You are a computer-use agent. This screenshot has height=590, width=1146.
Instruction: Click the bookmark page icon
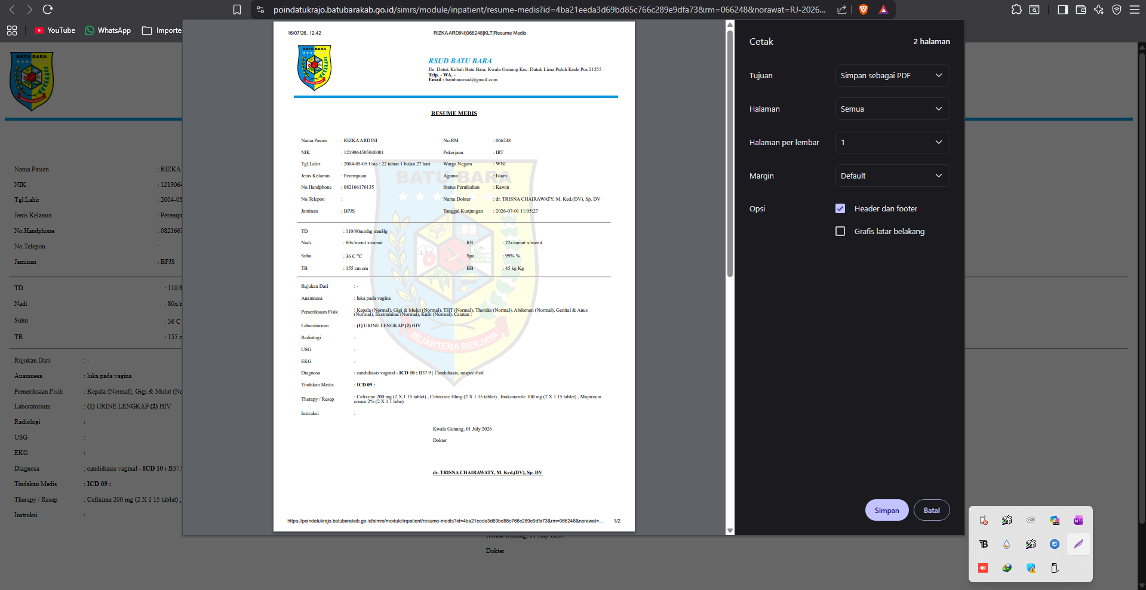coord(237,10)
